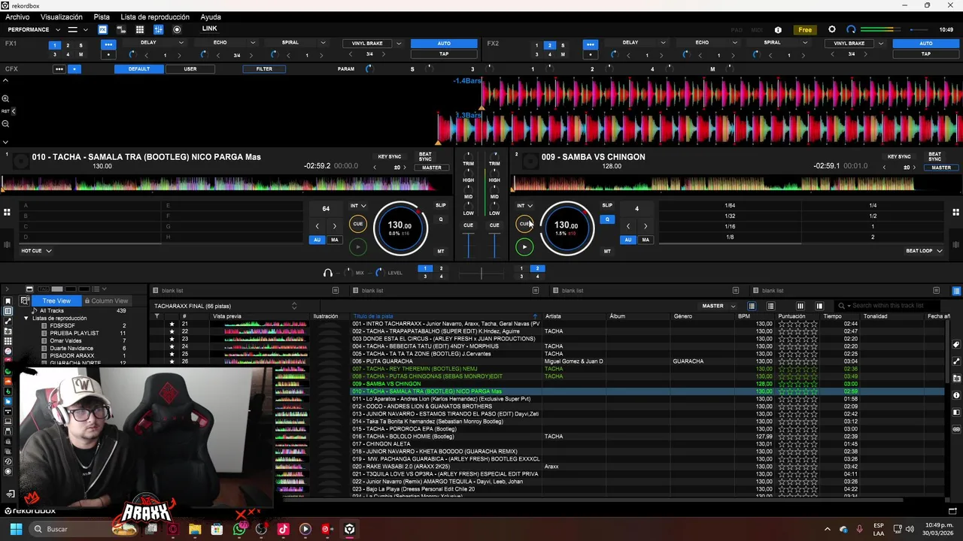Select PRUEBA PLAYLIST in tree
963x541 pixels.
[x=74, y=334]
